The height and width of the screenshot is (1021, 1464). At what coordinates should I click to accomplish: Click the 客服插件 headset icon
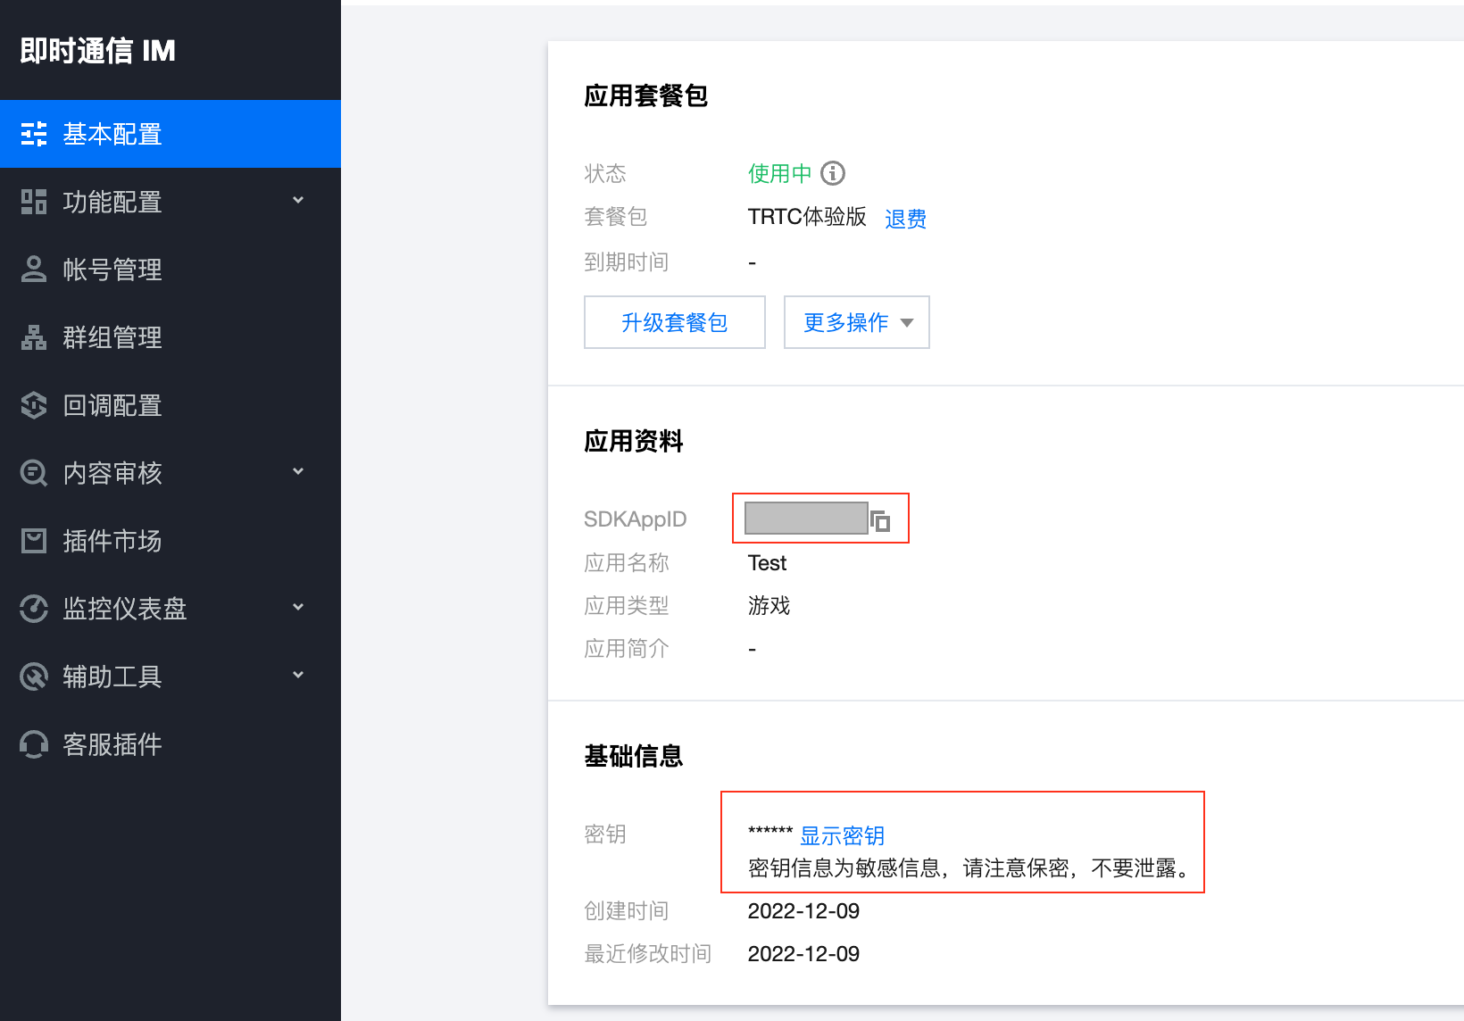34,744
